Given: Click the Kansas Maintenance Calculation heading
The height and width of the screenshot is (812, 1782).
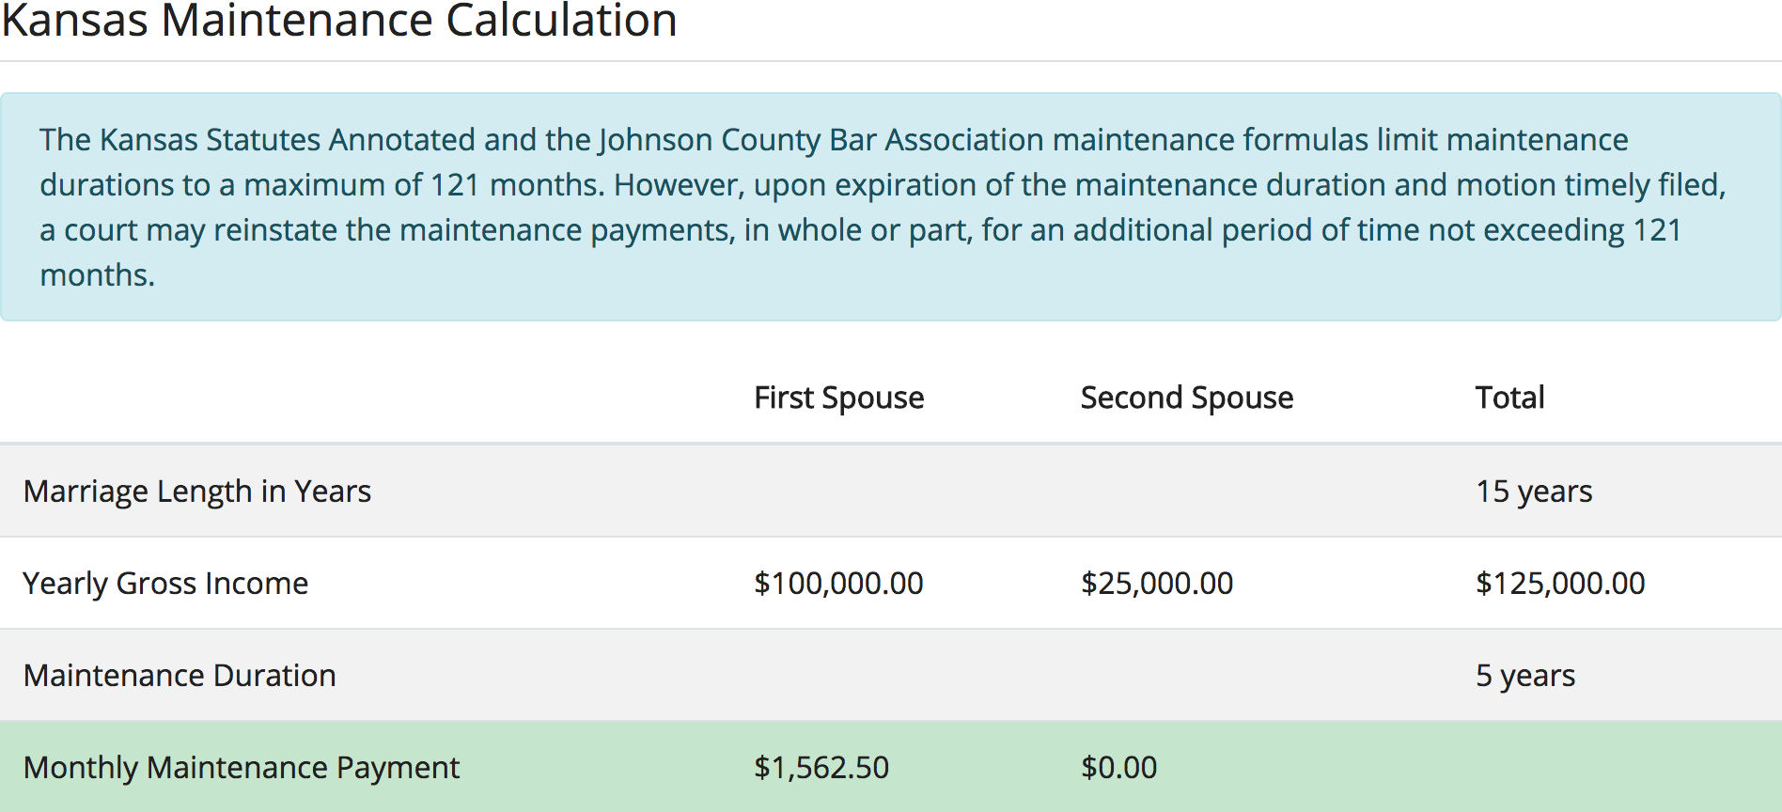Looking at the screenshot, I should tap(339, 21).
